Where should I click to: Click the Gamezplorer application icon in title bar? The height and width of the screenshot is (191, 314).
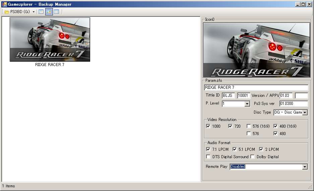[4, 4]
